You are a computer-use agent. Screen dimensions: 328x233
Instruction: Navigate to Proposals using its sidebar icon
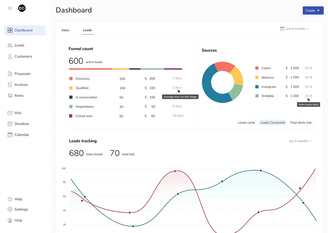point(10,73)
